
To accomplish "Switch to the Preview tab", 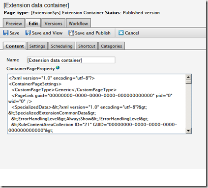I will click(x=14, y=24).
